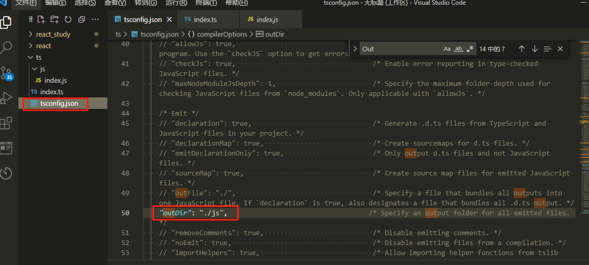The height and width of the screenshot is (265, 589).
Task: Open the 帮助(H) menu
Action: (237, 3)
